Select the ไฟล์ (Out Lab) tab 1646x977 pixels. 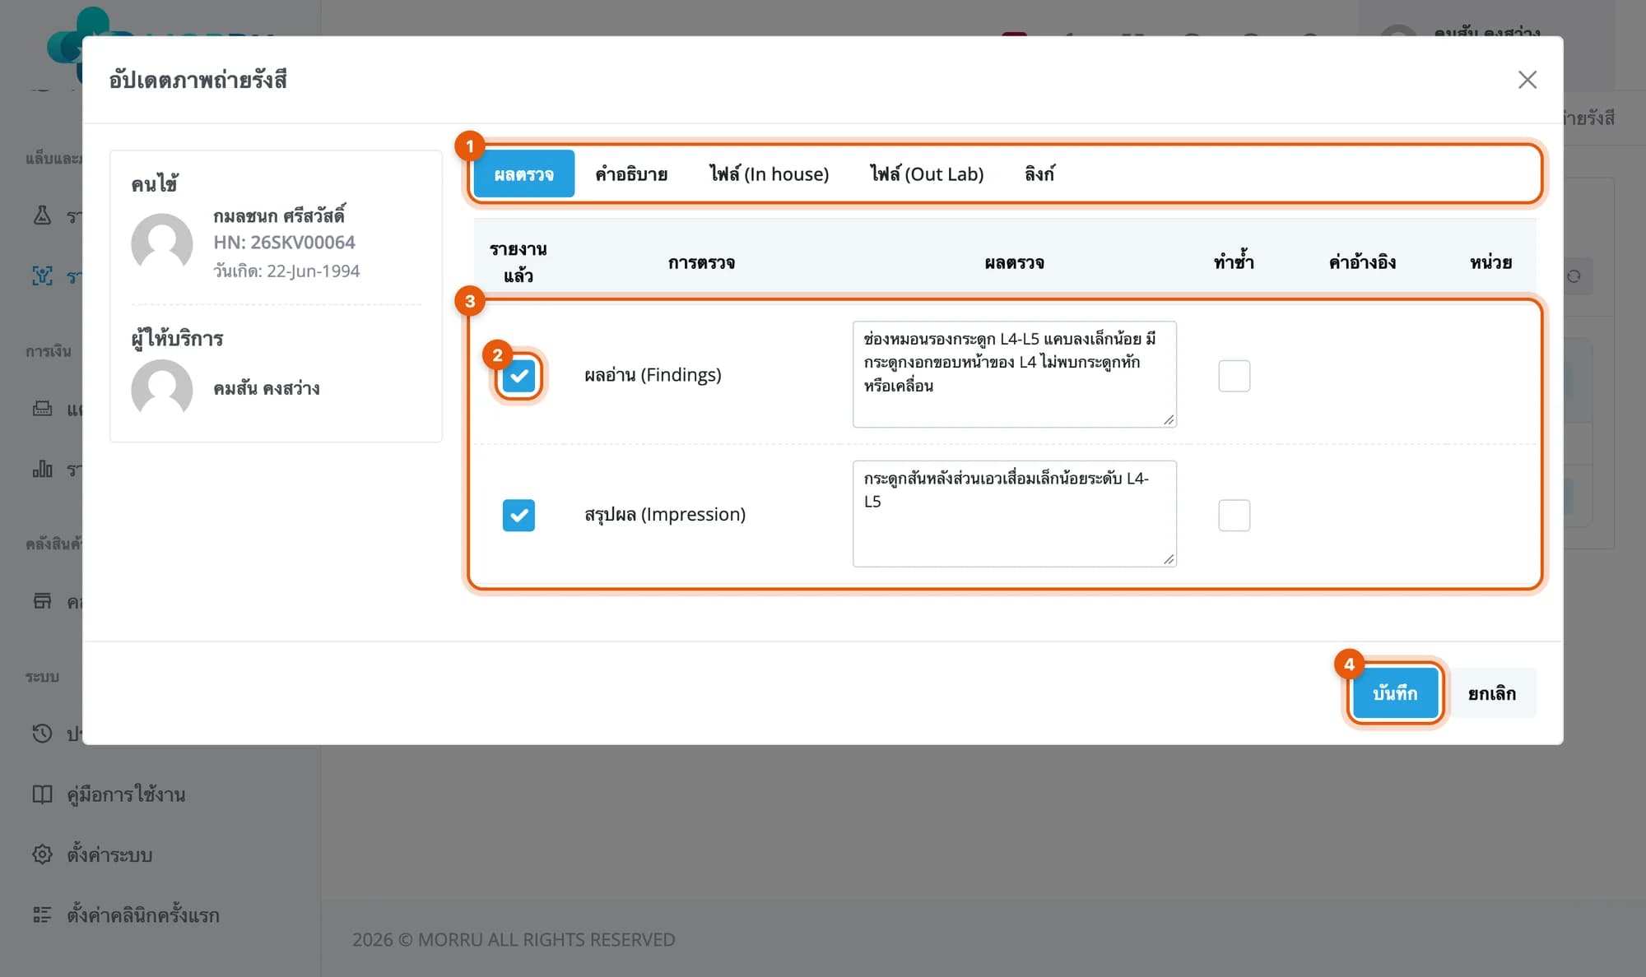click(927, 174)
